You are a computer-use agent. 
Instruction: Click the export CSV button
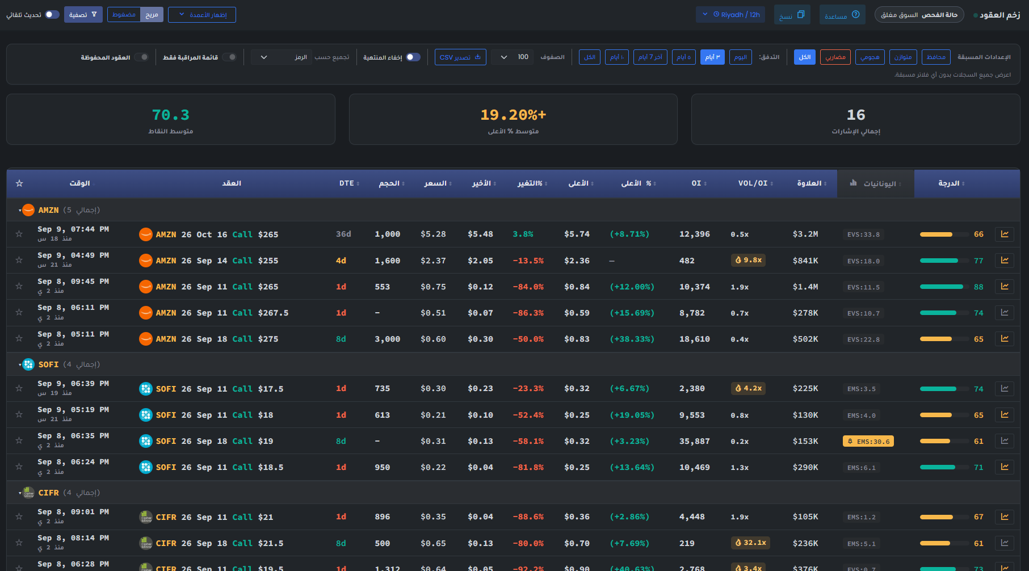click(460, 57)
